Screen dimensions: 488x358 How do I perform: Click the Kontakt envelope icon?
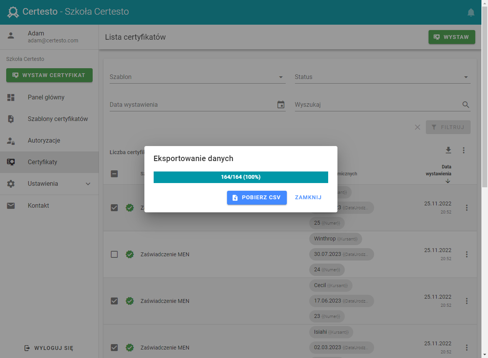(x=11, y=205)
